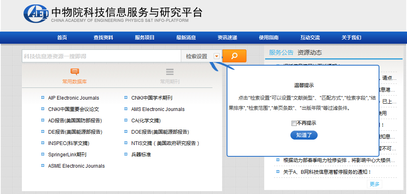The image size is (407, 194).
Task: Switch to the 服务公告 tab
Action: (x=281, y=53)
